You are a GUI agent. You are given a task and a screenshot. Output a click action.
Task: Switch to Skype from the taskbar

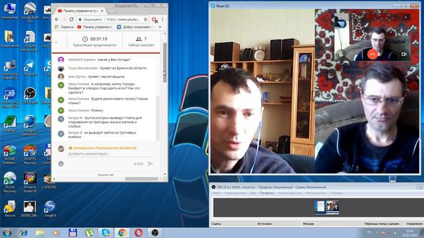tap(106, 233)
